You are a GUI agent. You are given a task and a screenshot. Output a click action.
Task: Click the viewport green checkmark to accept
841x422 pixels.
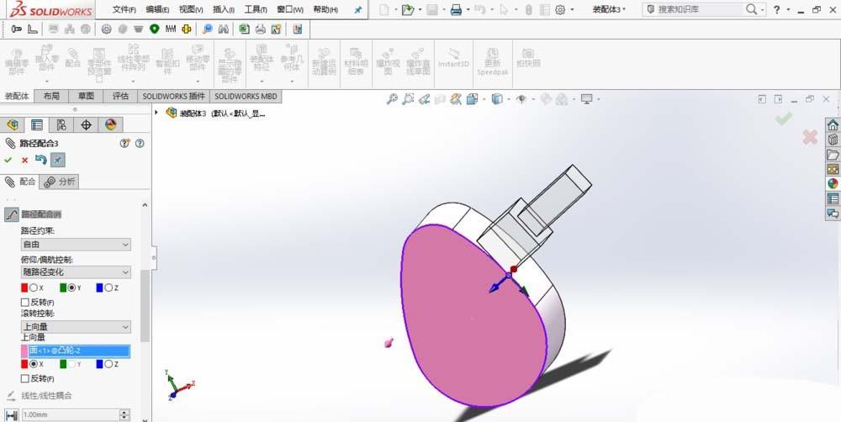tap(784, 119)
